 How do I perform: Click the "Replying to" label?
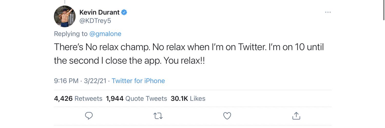71,34
